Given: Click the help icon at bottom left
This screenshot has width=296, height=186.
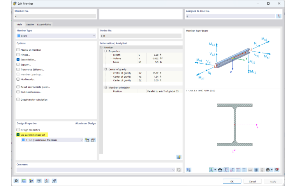Looking at the screenshot, I should [16, 181].
